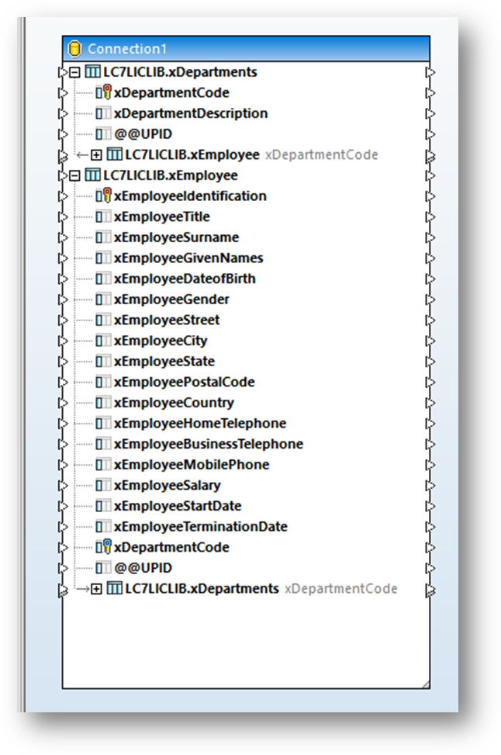Click the input connector left of xEmployeeIdentification
The width and height of the screenshot is (501, 755).
(63, 196)
